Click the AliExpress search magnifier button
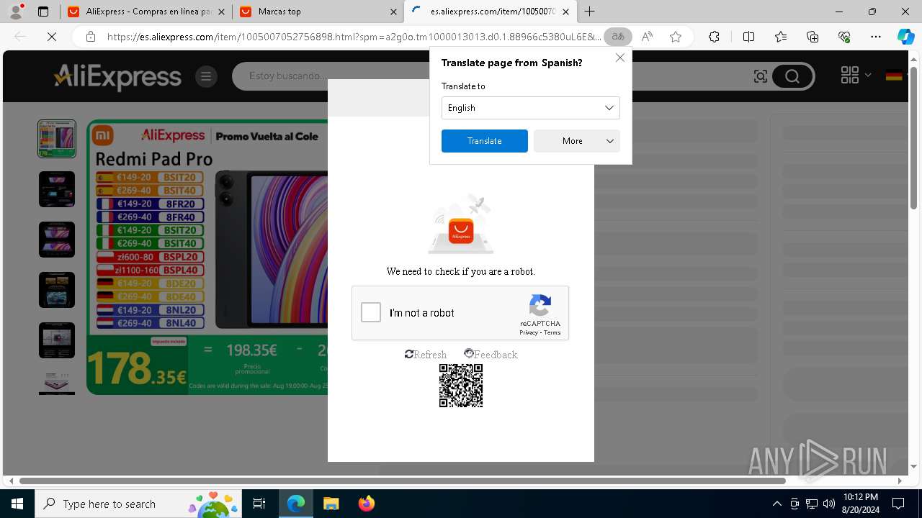 792,76
